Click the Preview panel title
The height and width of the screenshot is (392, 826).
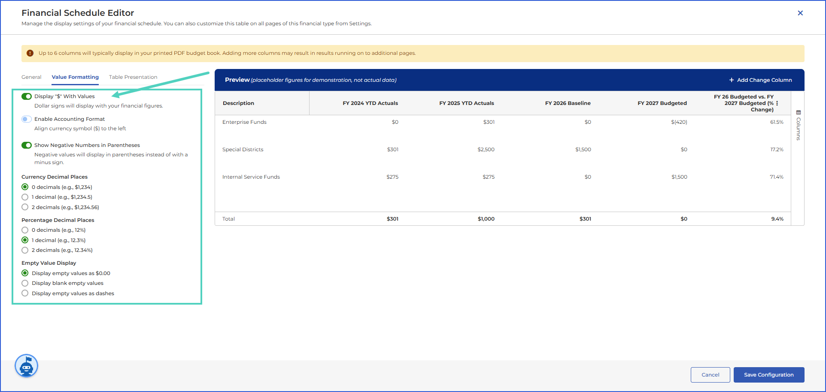click(237, 80)
